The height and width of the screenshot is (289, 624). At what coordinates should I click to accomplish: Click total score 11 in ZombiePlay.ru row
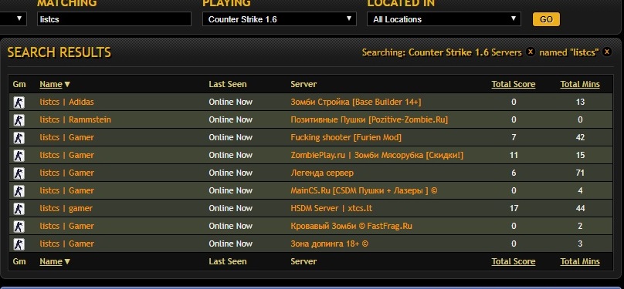pos(514,155)
